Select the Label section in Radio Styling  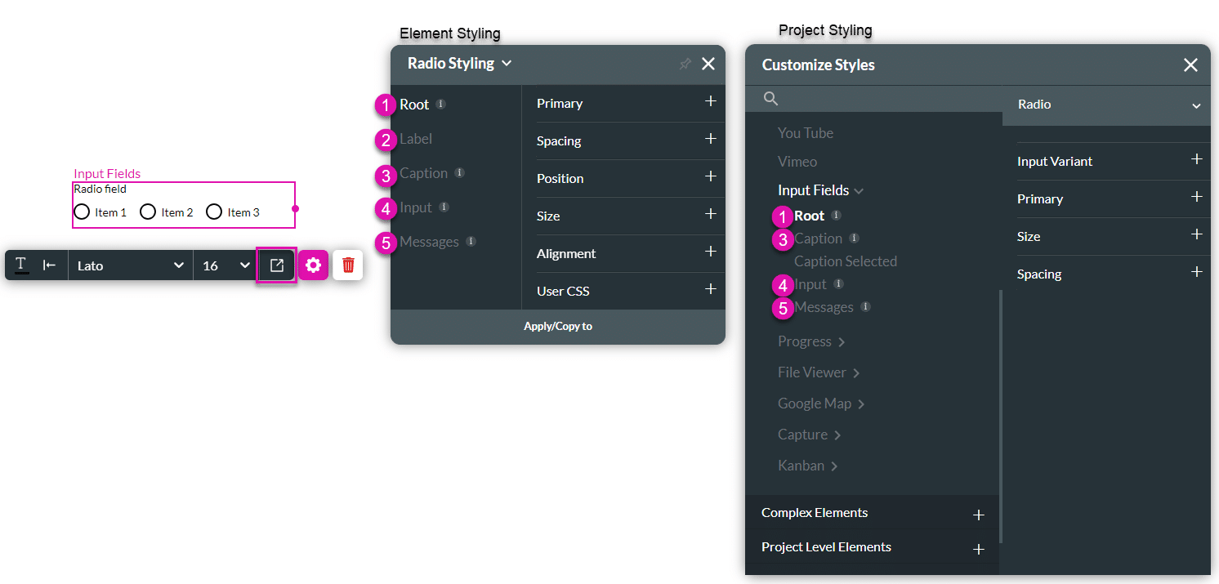click(x=416, y=139)
